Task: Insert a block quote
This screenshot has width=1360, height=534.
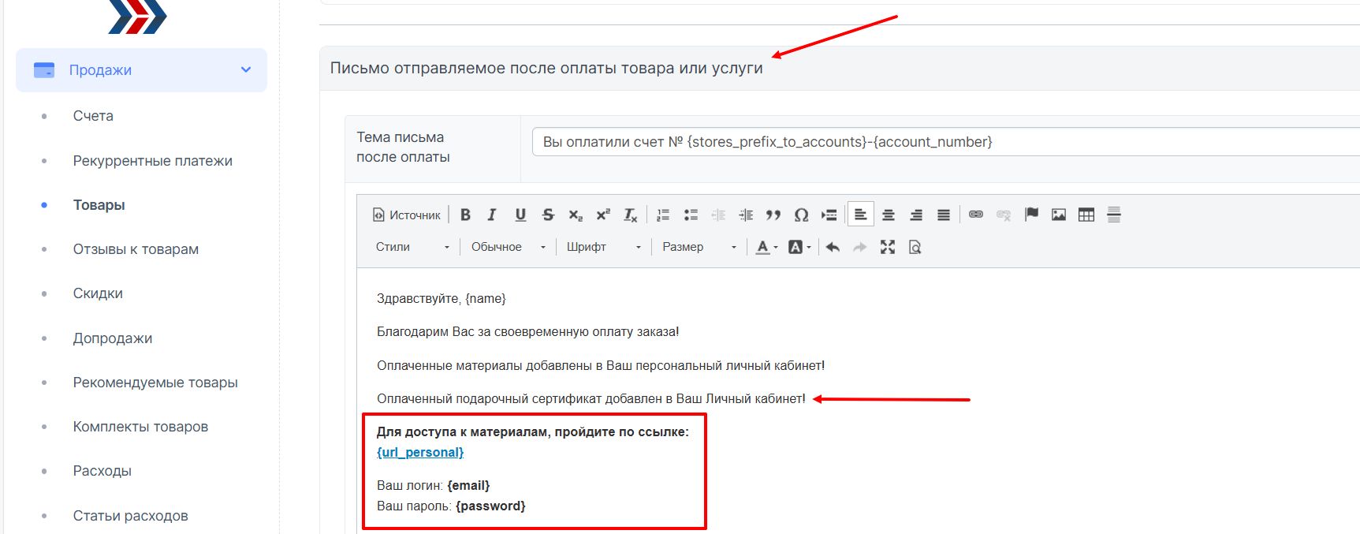Action: coord(773,215)
